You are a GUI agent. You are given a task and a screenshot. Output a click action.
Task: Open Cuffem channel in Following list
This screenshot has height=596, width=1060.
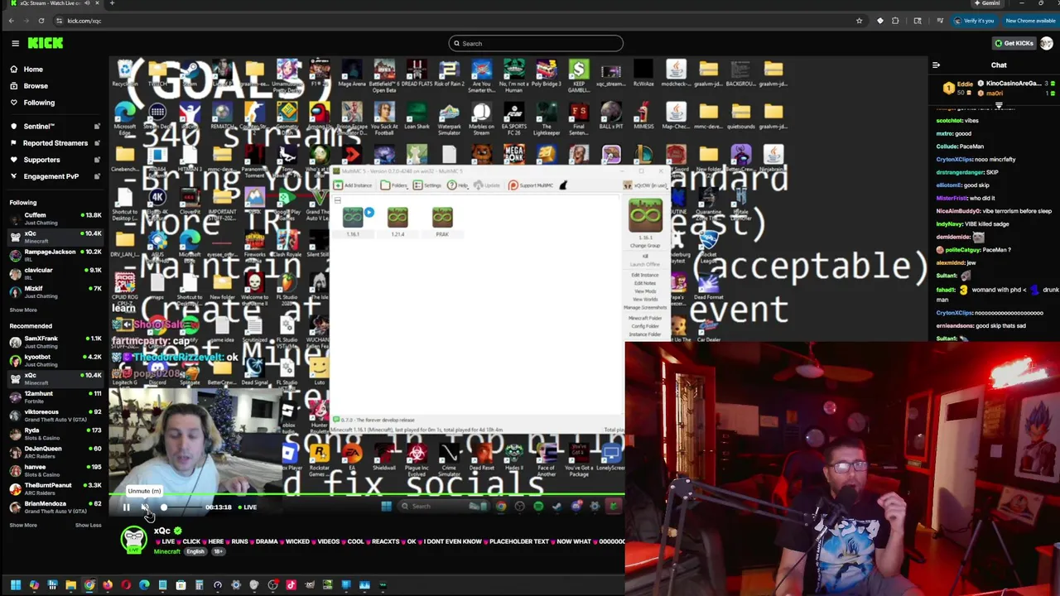point(55,219)
